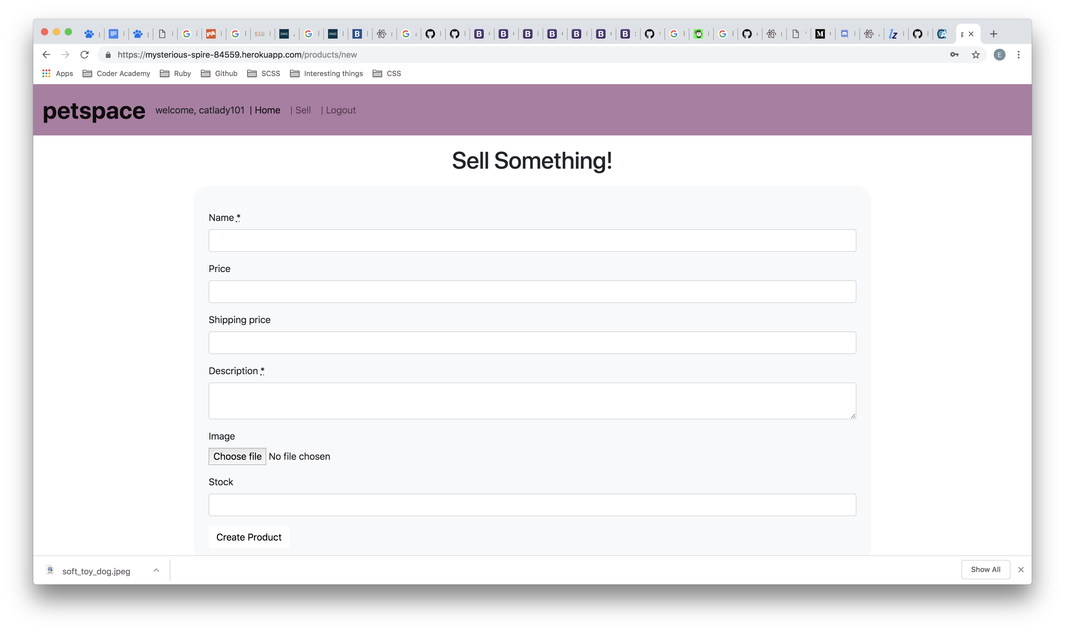Click inside the Description textarea
1065x632 pixels.
(x=532, y=401)
